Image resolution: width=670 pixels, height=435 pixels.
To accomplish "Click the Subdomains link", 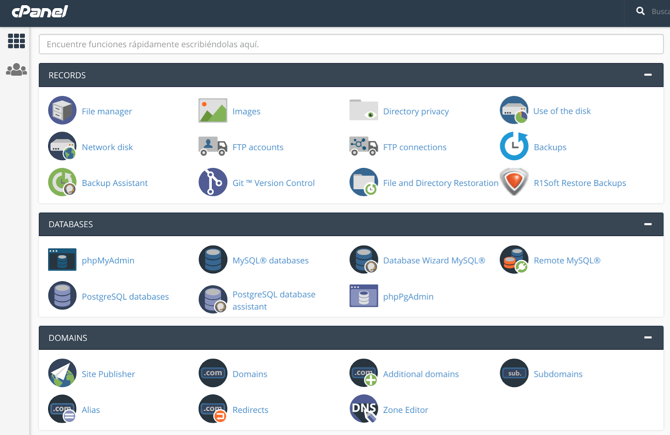I will click(x=558, y=374).
